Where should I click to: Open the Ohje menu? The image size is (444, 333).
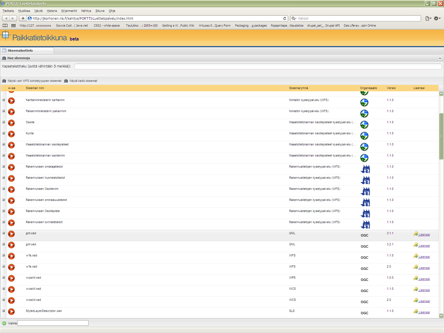coord(112,11)
